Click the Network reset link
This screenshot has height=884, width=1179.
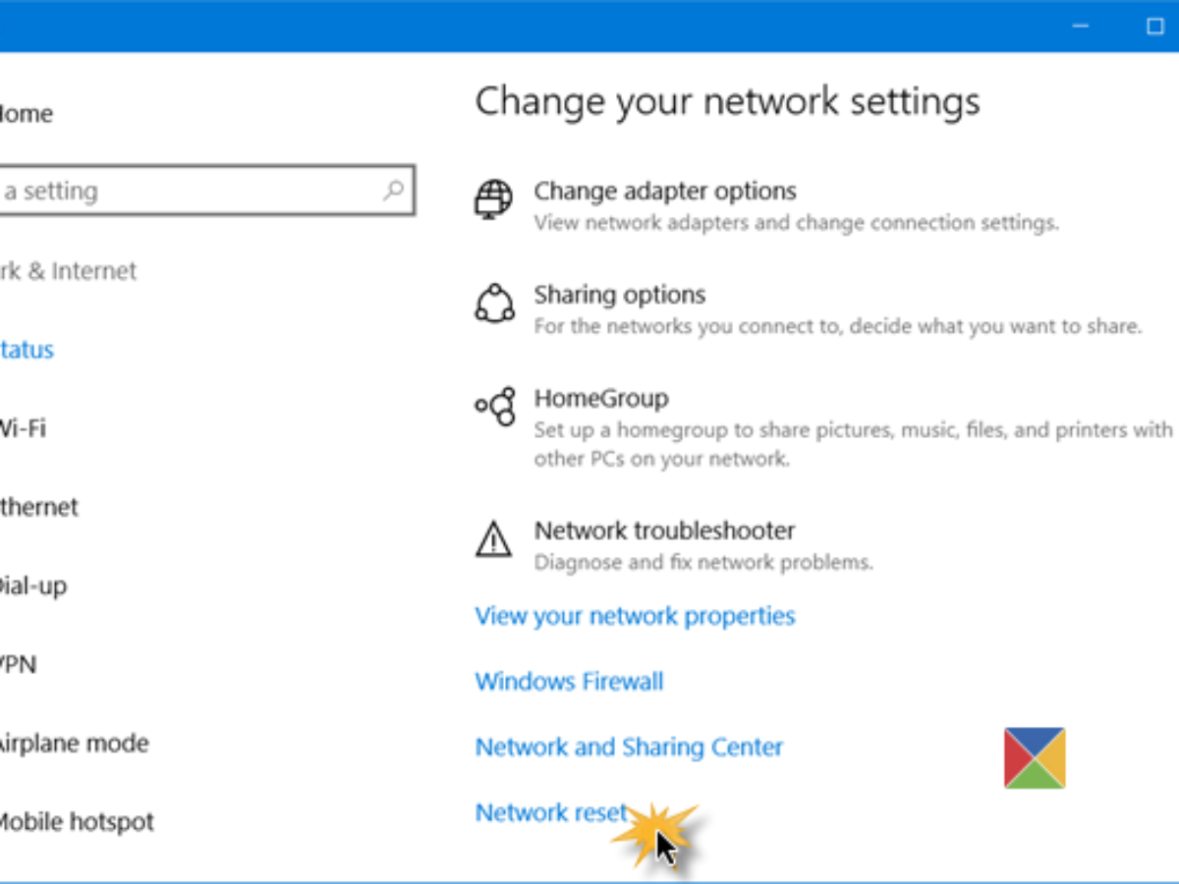click(550, 812)
